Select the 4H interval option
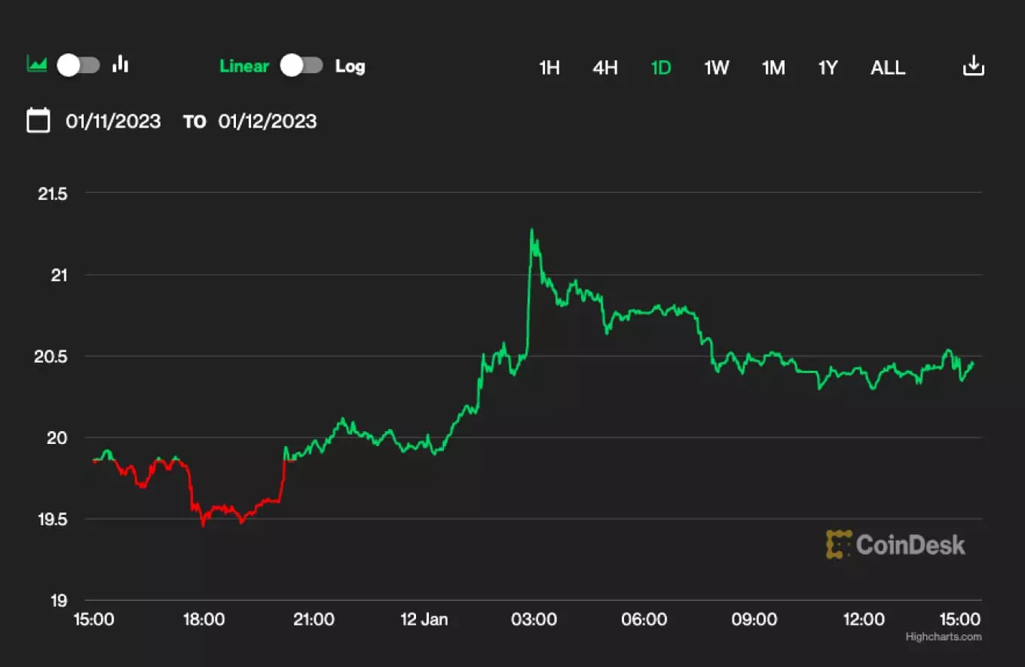 (604, 67)
